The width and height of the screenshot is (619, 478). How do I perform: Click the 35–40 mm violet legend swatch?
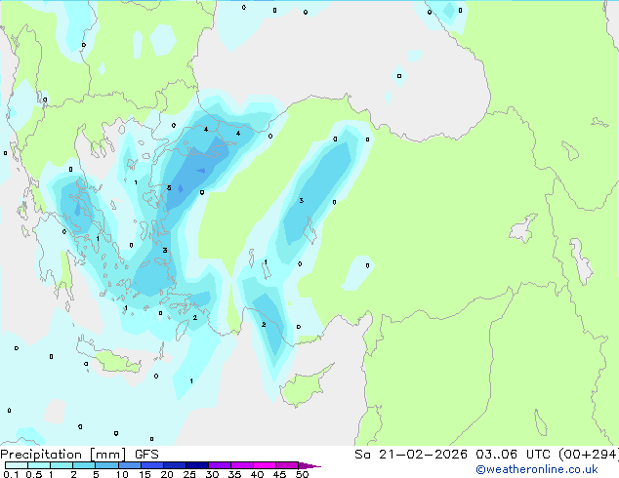pos(242,465)
